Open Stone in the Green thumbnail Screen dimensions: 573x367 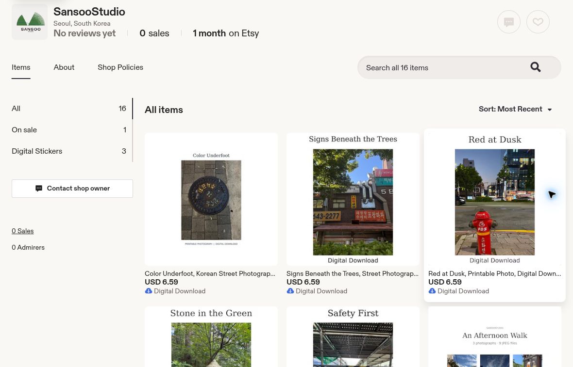(211, 337)
